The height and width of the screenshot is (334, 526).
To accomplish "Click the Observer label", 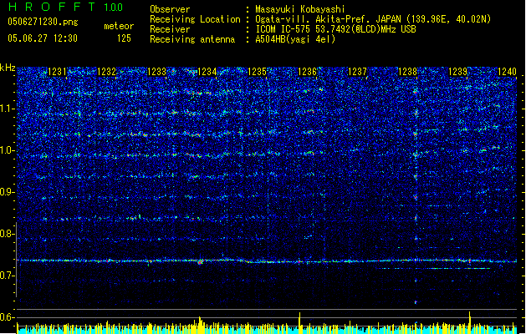I will (x=170, y=9).
